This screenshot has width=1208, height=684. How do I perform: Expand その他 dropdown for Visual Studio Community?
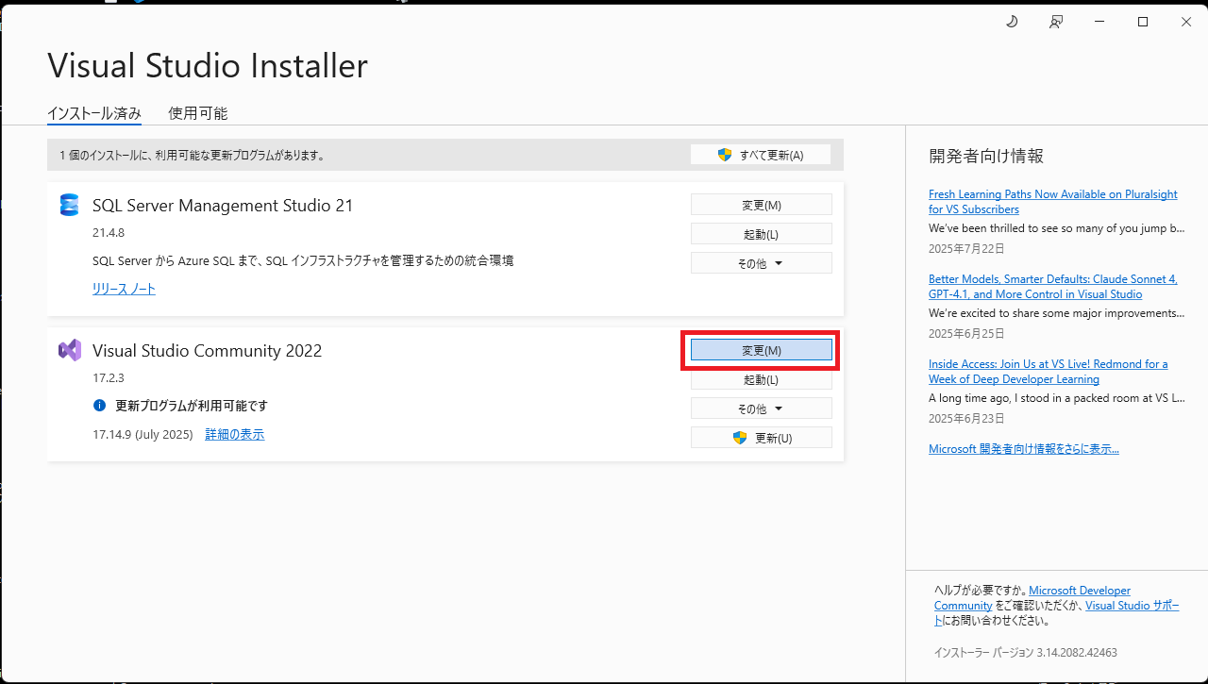click(x=762, y=409)
